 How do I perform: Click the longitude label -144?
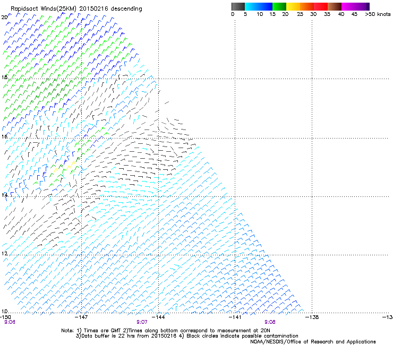coord(158,317)
